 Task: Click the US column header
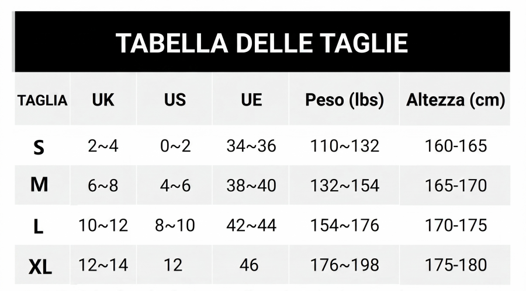tap(175, 100)
